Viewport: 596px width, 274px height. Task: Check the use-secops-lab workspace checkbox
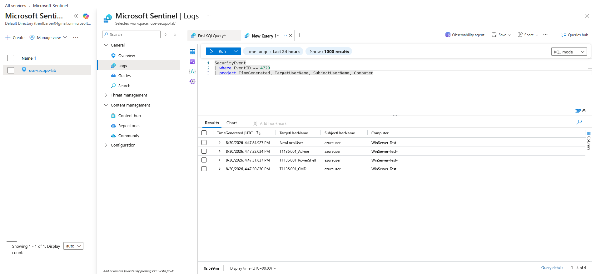point(11,70)
